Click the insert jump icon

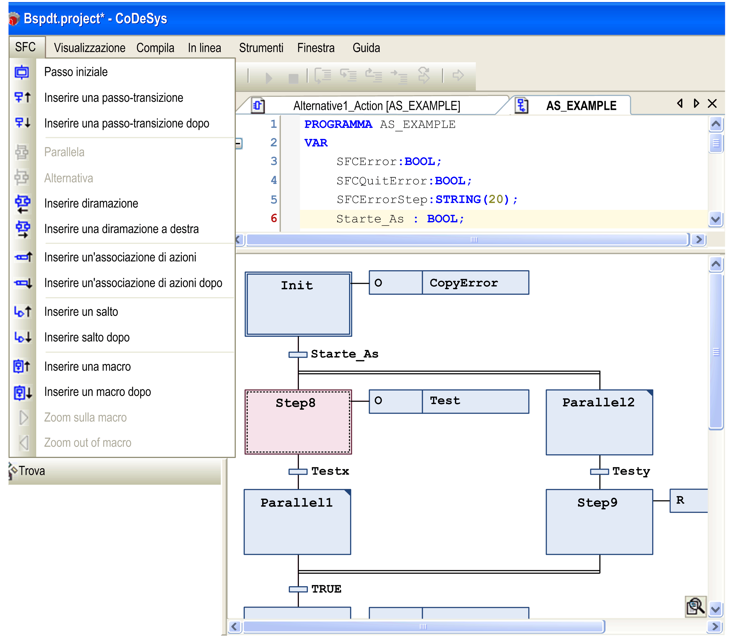point(23,312)
